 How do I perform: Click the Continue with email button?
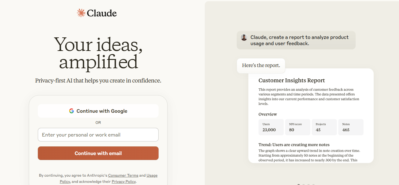point(98,153)
